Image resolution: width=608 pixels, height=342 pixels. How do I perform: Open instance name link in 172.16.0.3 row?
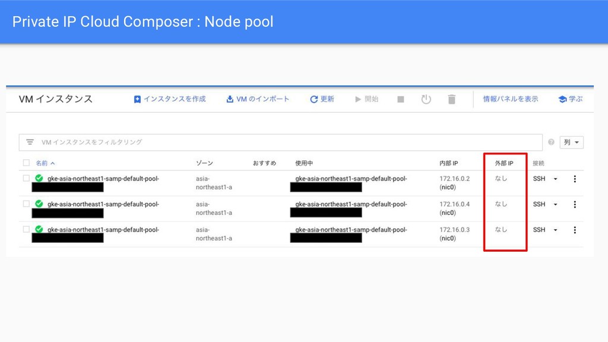tap(103, 230)
